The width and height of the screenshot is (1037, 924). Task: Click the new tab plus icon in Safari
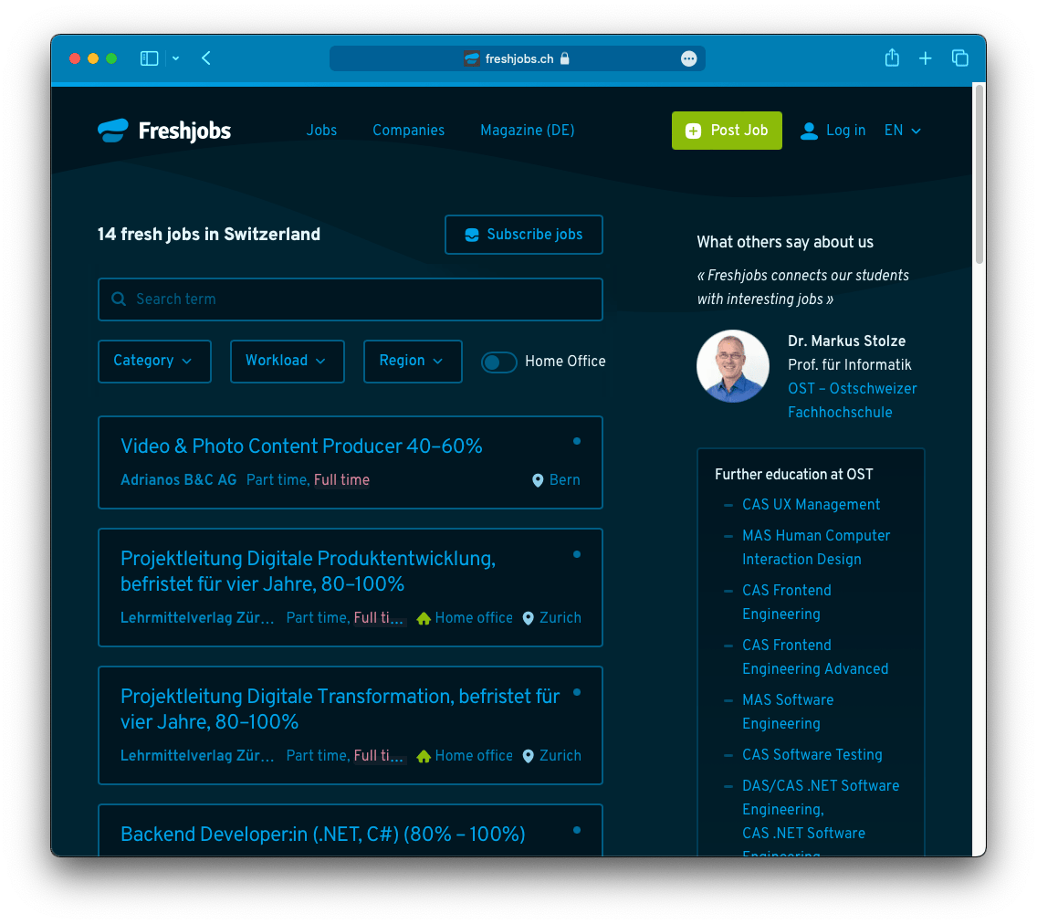click(926, 58)
